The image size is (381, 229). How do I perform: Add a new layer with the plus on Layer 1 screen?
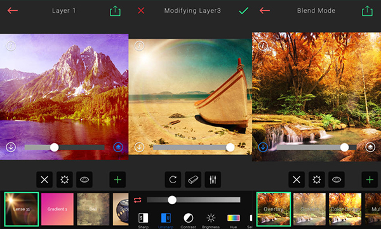[x=117, y=179]
